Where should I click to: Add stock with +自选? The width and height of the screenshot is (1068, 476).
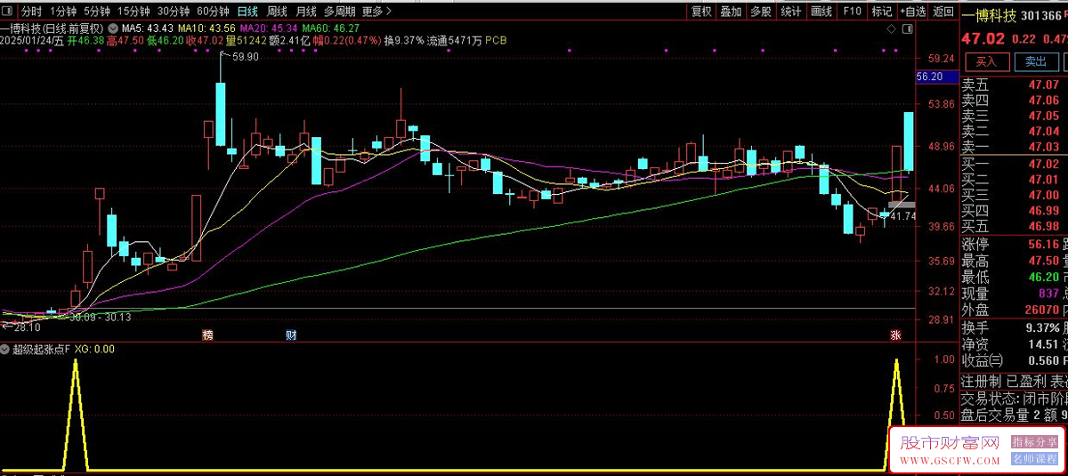pyautogui.click(x=912, y=12)
